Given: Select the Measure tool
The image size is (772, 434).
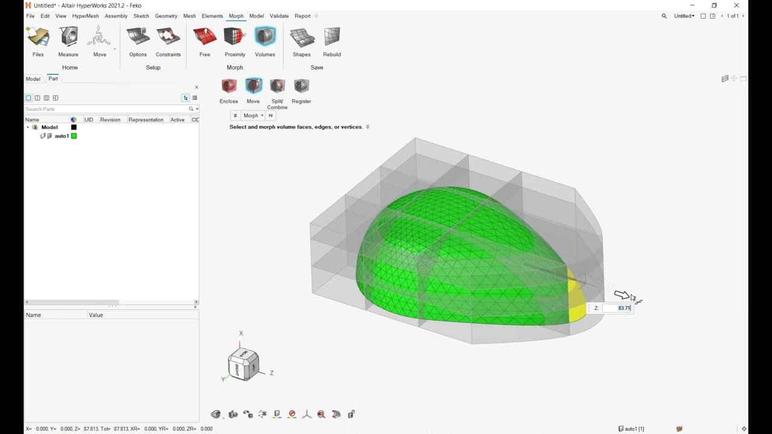Looking at the screenshot, I should click(x=68, y=42).
